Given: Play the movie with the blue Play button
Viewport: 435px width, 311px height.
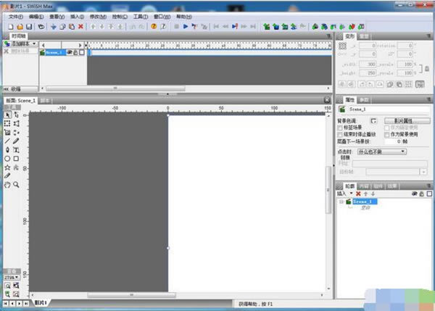Looking at the screenshot, I should tap(186, 26).
